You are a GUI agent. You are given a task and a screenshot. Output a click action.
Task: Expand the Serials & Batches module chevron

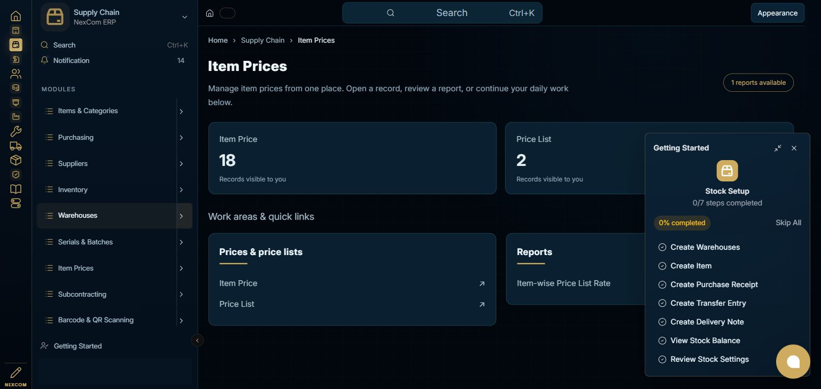[x=181, y=242]
